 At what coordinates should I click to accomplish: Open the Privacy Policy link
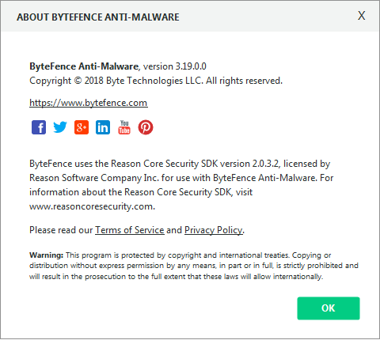tap(214, 230)
